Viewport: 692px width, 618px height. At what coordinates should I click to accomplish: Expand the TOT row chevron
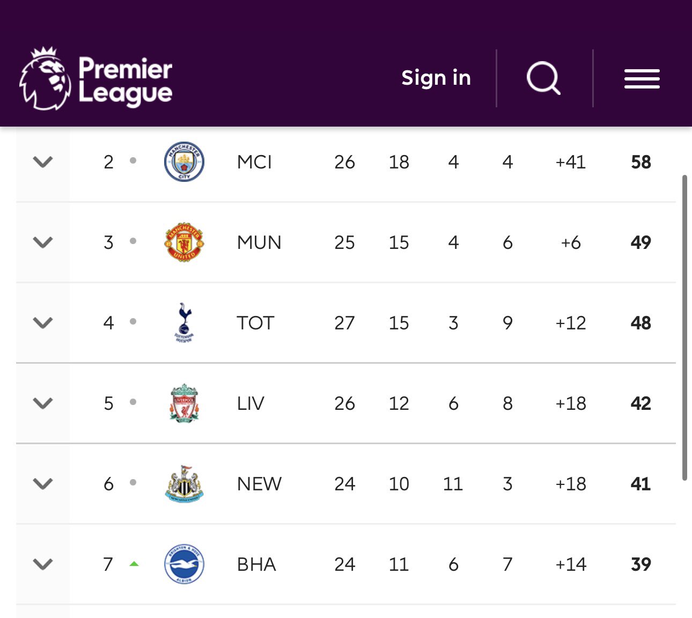(x=43, y=322)
